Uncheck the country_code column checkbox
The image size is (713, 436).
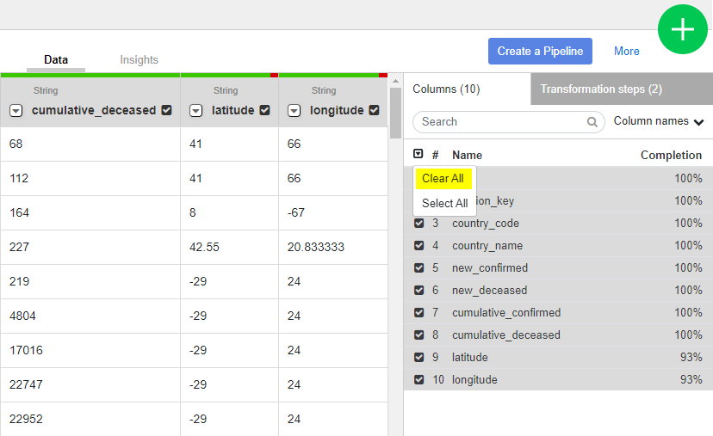pyautogui.click(x=419, y=224)
